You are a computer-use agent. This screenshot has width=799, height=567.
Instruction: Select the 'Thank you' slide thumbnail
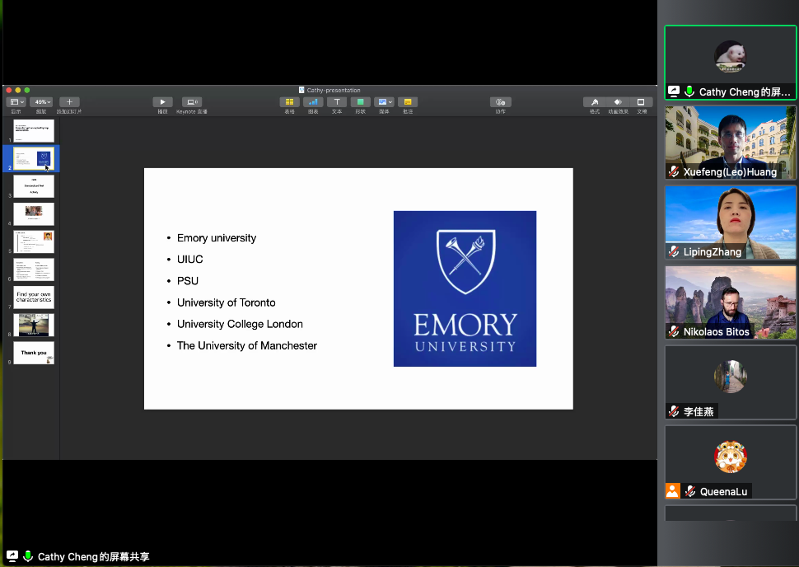coord(34,353)
